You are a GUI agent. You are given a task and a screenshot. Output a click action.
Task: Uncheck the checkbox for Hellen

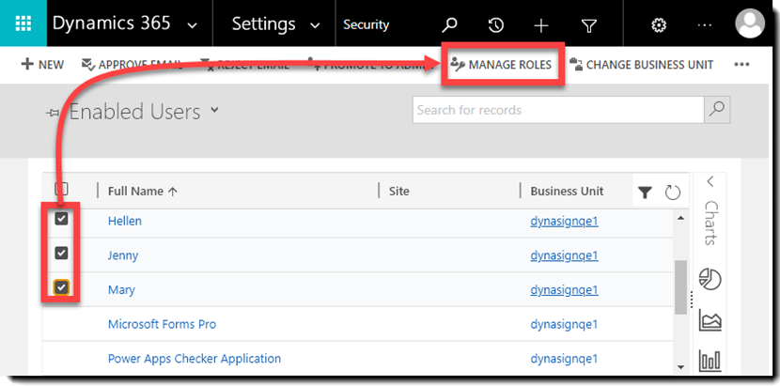point(61,219)
